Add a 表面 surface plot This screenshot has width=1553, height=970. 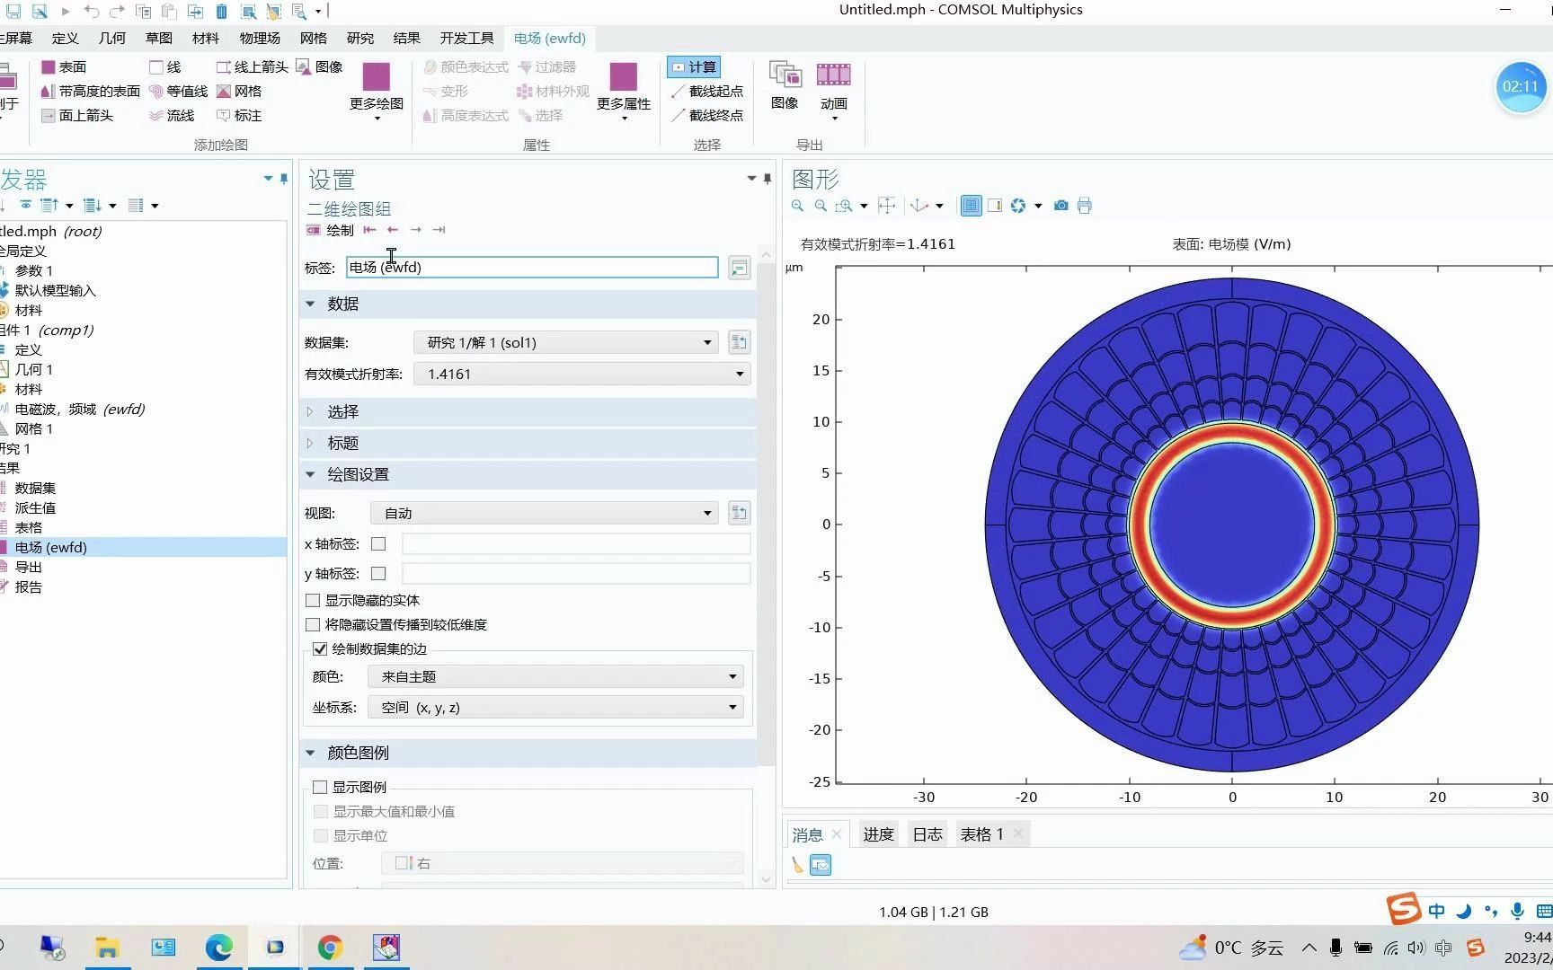[64, 67]
